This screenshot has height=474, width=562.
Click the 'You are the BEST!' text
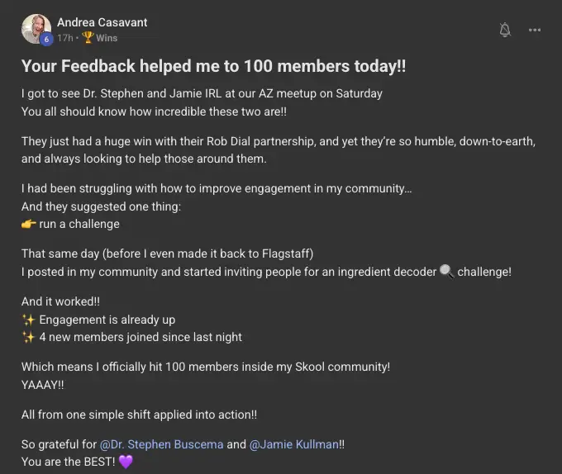pos(68,462)
